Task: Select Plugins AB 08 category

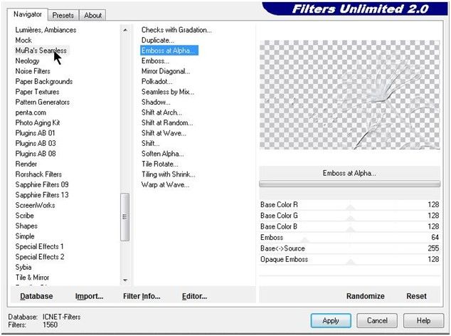Action: (x=36, y=154)
